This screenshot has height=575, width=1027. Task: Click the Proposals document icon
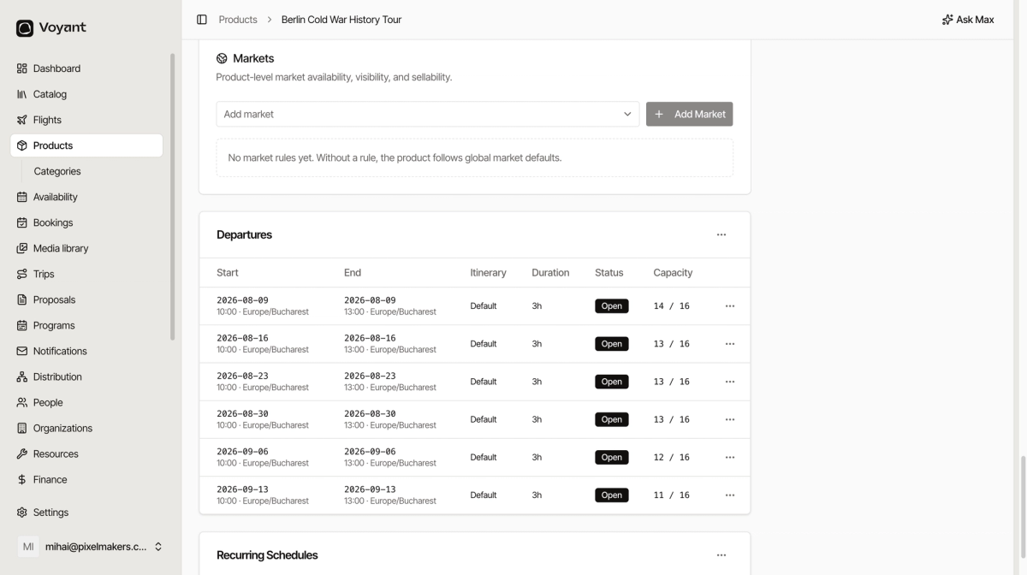pyautogui.click(x=22, y=299)
